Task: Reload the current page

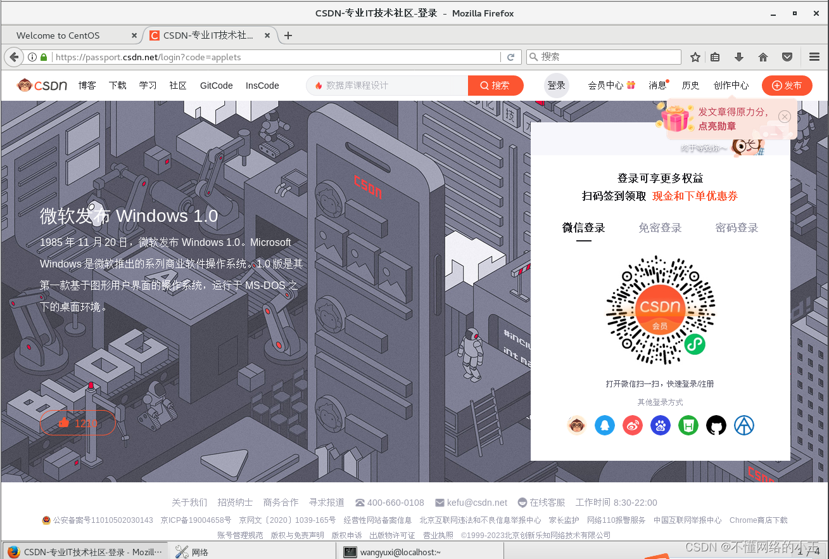Action: pyautogui.click(x=511, y=57)
